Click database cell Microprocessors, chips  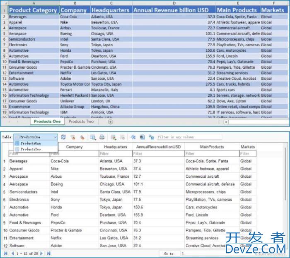click(212, 192)
